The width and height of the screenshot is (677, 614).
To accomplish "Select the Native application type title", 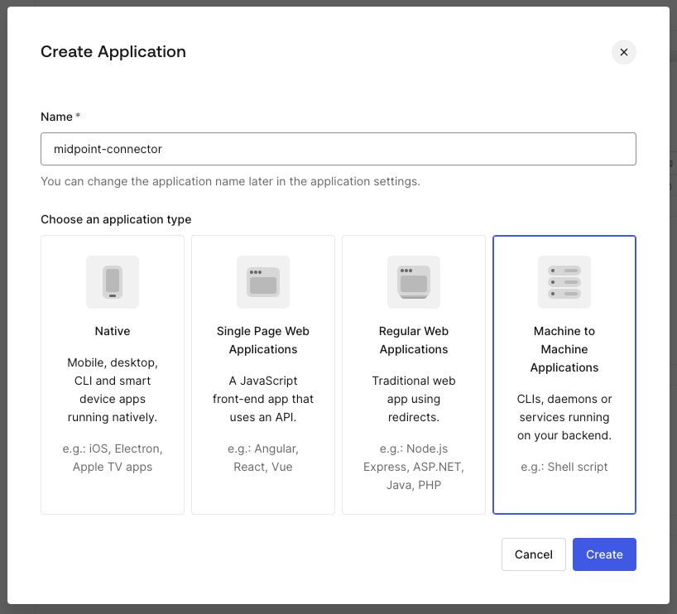I will pos(113,331).
